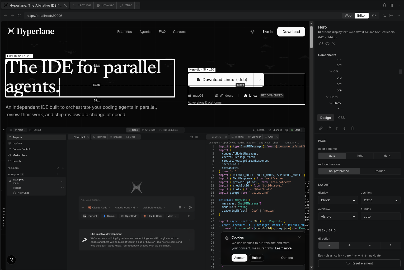The height and width of the screenshot is (270, 404).
Task: Select the Windows platform option
Action: 224,96
